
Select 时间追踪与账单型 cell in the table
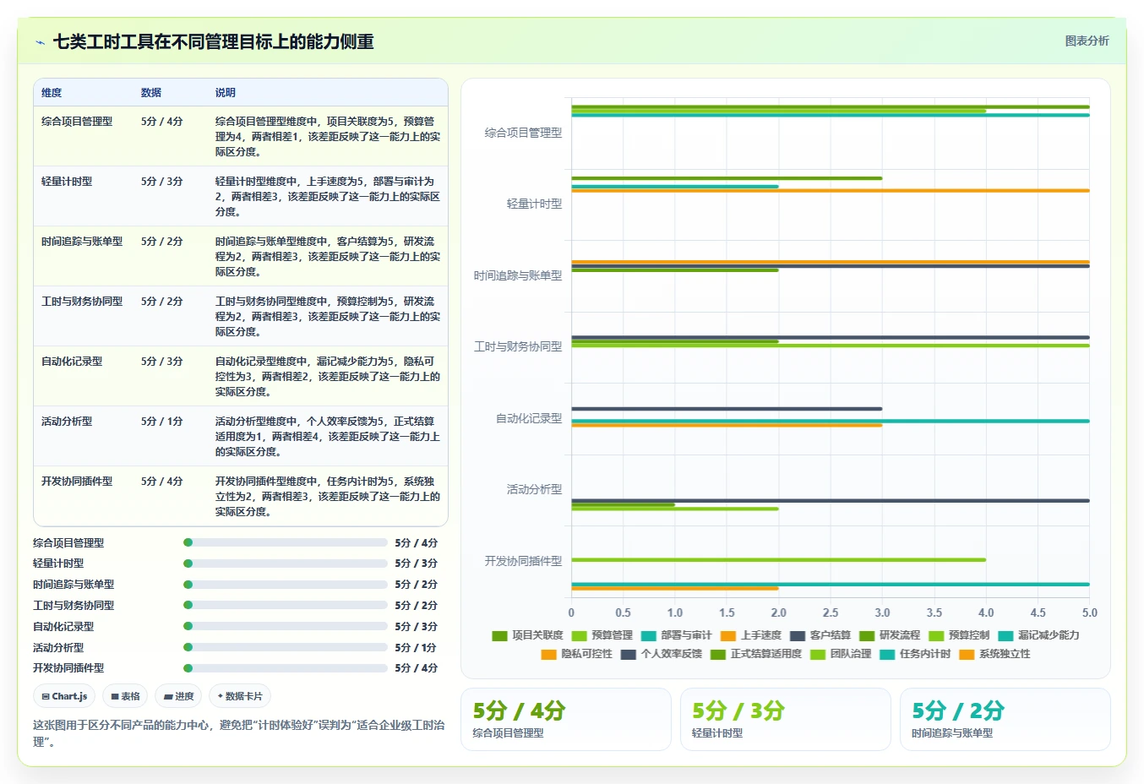(82, 242)
